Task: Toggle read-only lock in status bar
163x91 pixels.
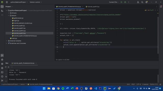Action: (160, 84)
